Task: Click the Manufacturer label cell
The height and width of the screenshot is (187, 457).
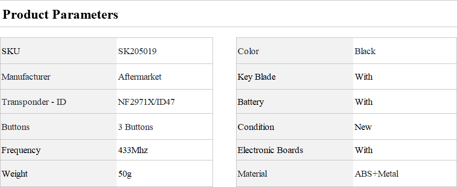Action: click(x=58, y=77)
